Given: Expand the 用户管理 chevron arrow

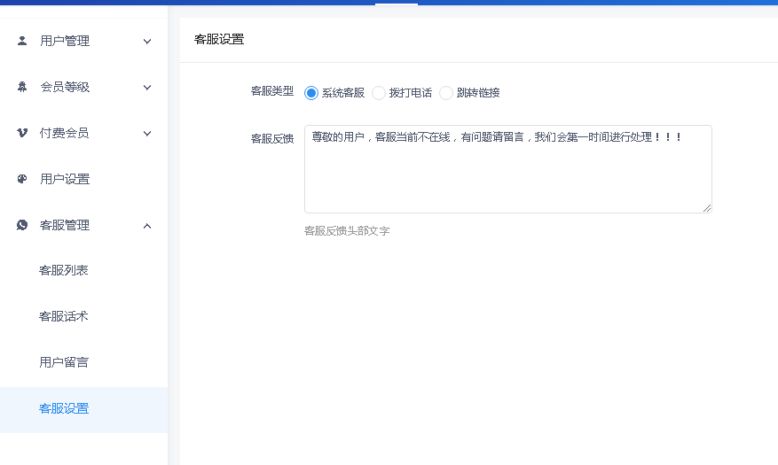Looking at the screenshot, I should pos(147,41).
